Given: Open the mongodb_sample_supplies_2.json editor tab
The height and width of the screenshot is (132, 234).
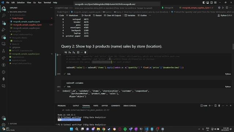Looking at the screenshot, I should click(x=196, y=8).
